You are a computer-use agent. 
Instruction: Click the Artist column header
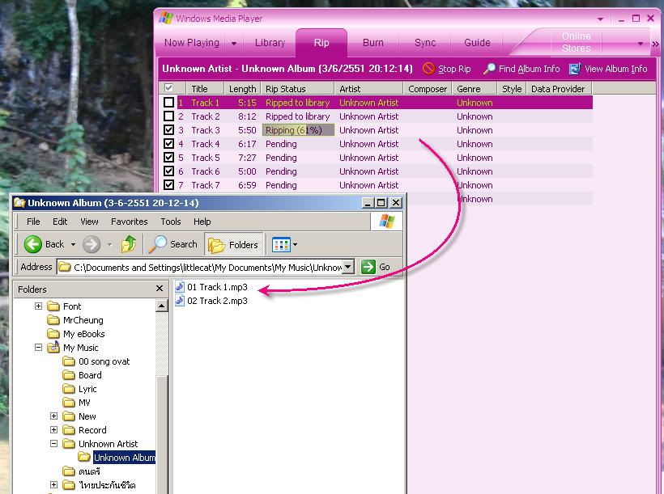click(368, 88)
